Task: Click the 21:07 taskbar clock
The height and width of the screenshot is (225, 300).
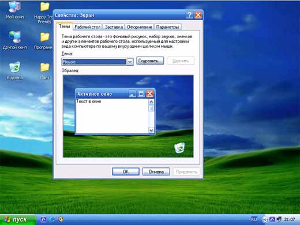Action: click(x=290, y=219)
